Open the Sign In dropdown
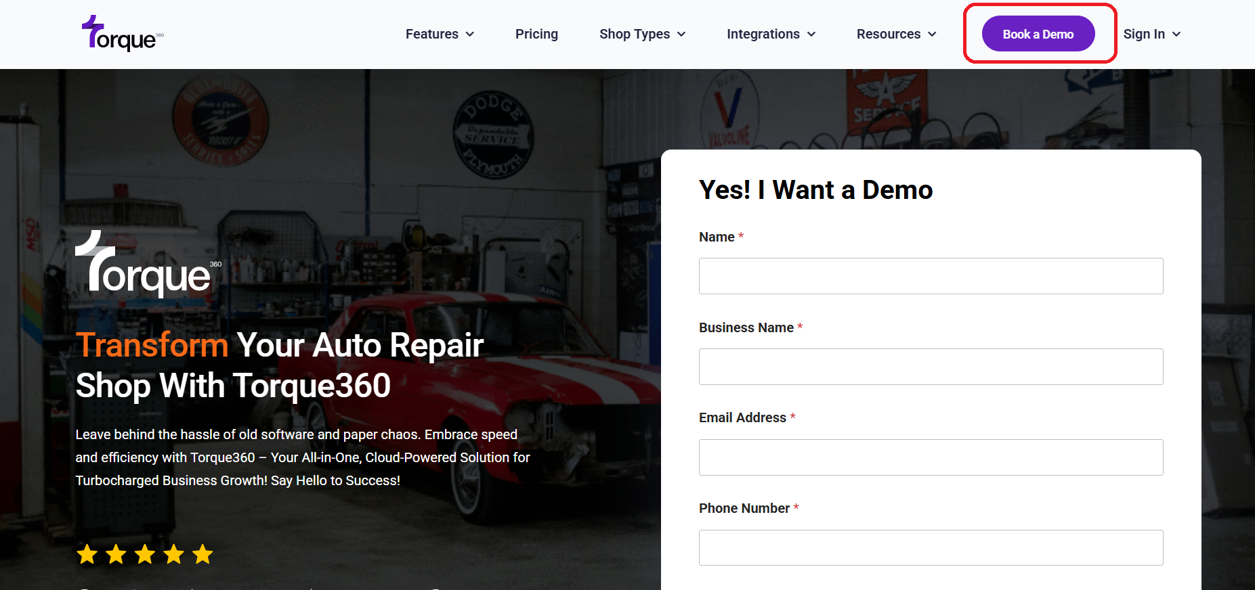 [x=1152, y=34]
